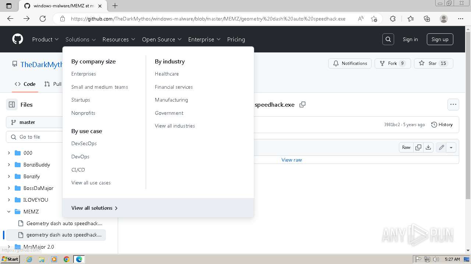This screenshot has width=471, height=264.
Task: Collapse the file tree panel icon
Action: 12,104
